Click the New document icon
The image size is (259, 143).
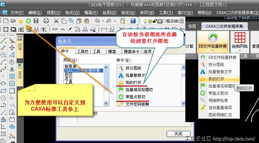click(x=6, y=21)
